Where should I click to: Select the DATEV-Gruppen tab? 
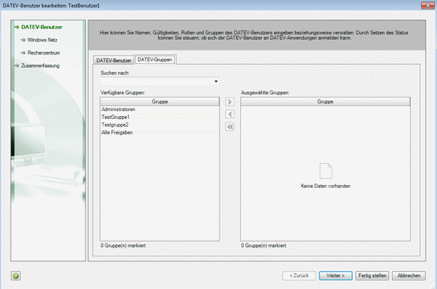pos(155,60)
